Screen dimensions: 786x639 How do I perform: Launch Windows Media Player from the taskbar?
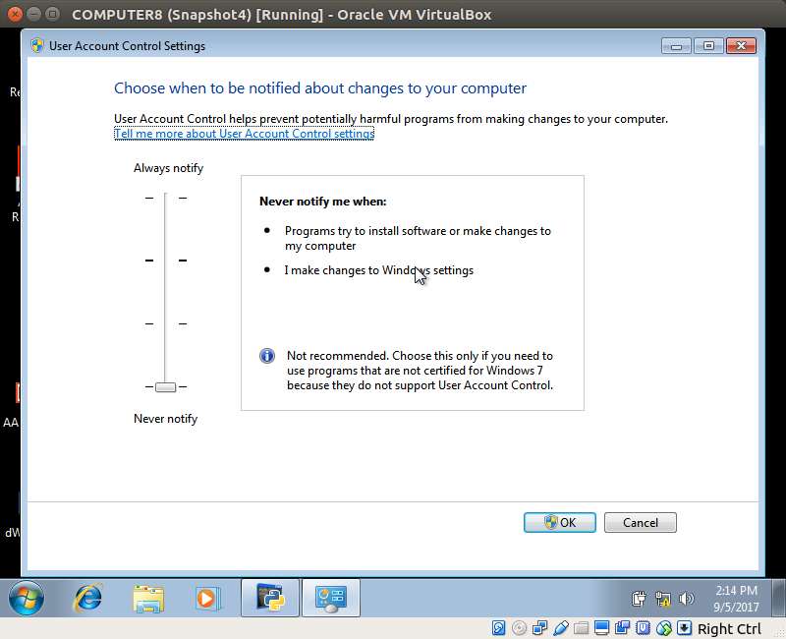[x=208, y=598]
